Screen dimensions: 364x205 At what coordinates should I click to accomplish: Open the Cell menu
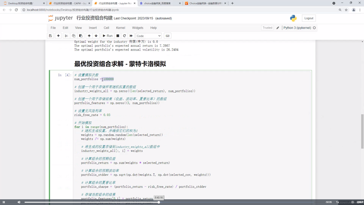click(106, 28)
